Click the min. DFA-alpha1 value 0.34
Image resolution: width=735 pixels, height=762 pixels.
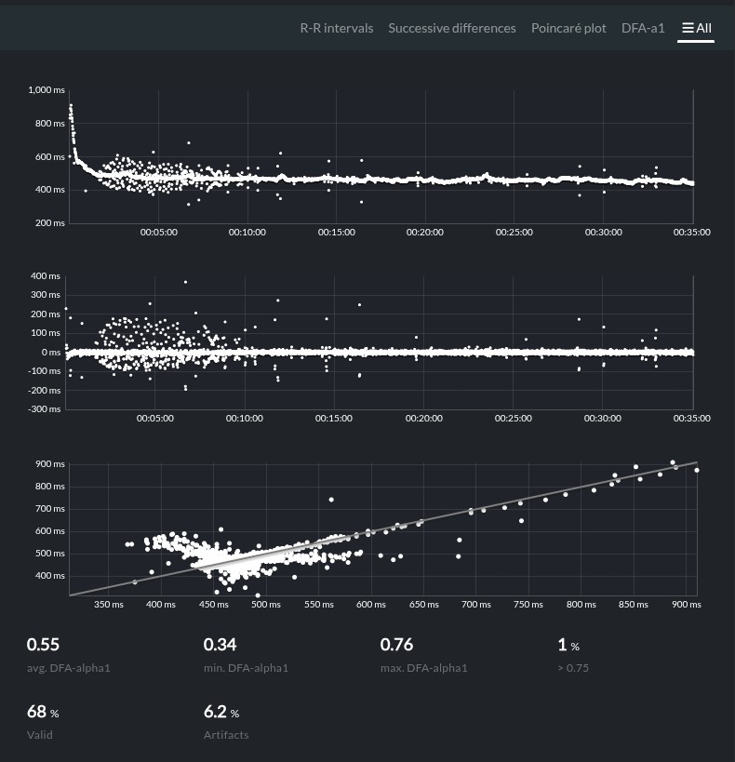click(220, 645)
